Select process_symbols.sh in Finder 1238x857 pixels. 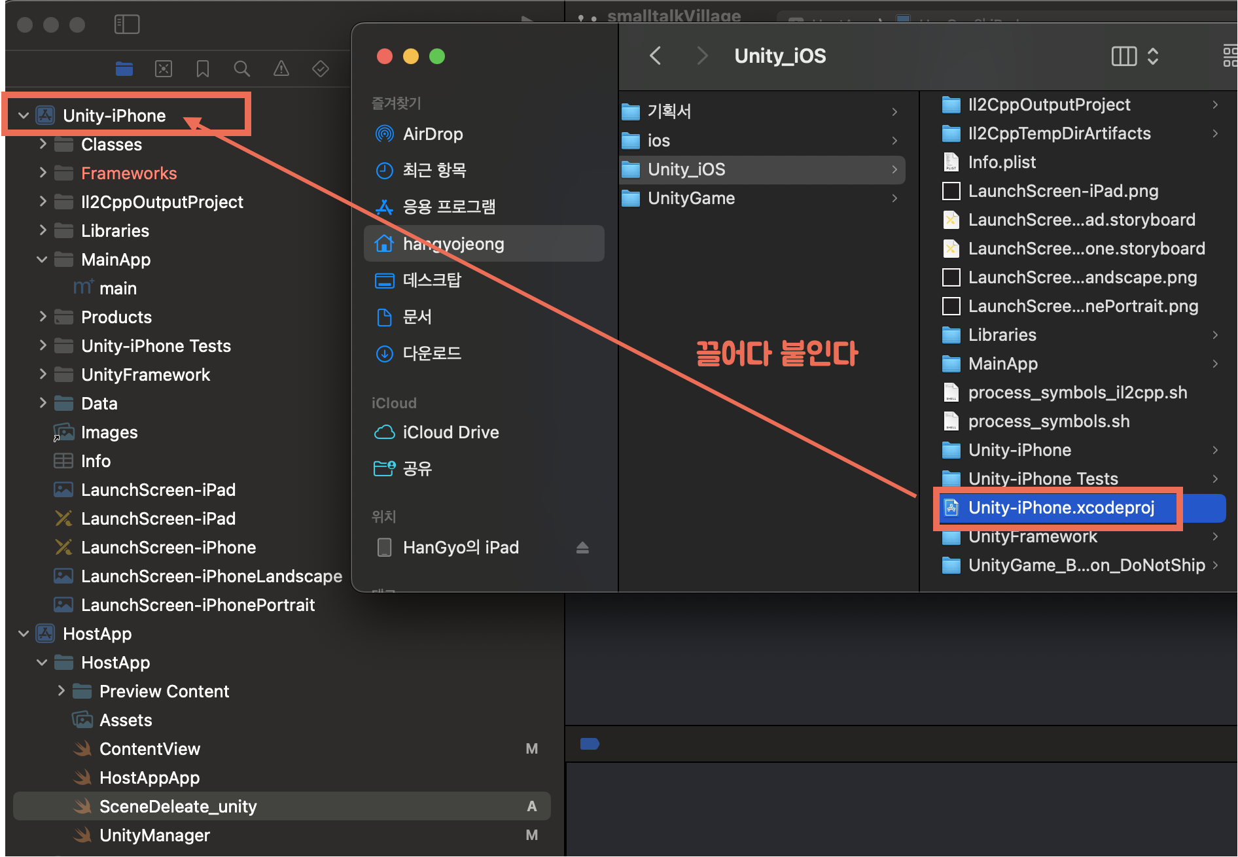[1082, 421]
